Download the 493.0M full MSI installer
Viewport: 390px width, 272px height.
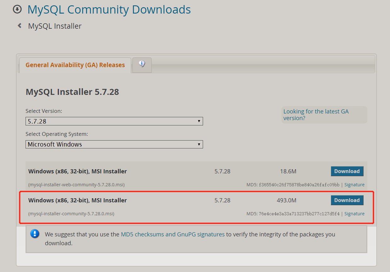pos(347,200)
